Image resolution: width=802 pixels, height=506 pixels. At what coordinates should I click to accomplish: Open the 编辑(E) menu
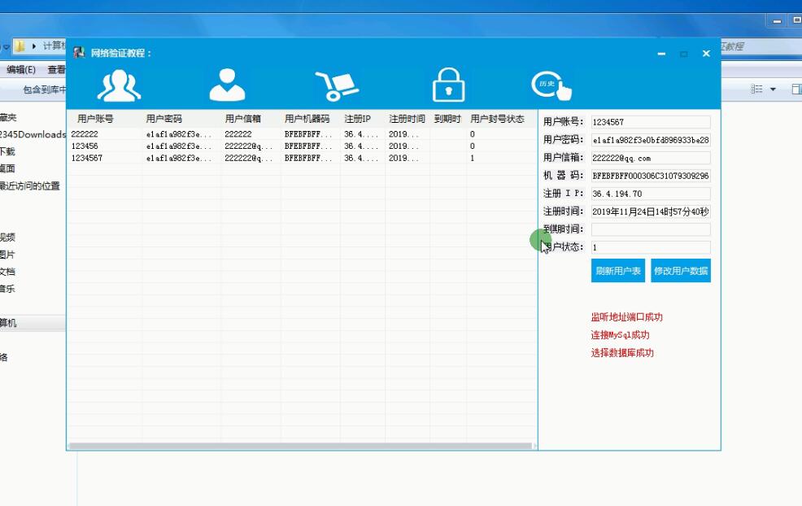(x=21, y=70)
